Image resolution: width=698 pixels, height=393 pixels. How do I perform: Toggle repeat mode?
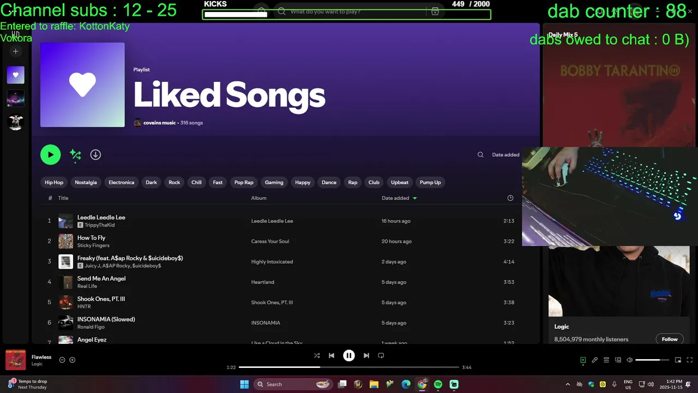(x=381, y=355)
